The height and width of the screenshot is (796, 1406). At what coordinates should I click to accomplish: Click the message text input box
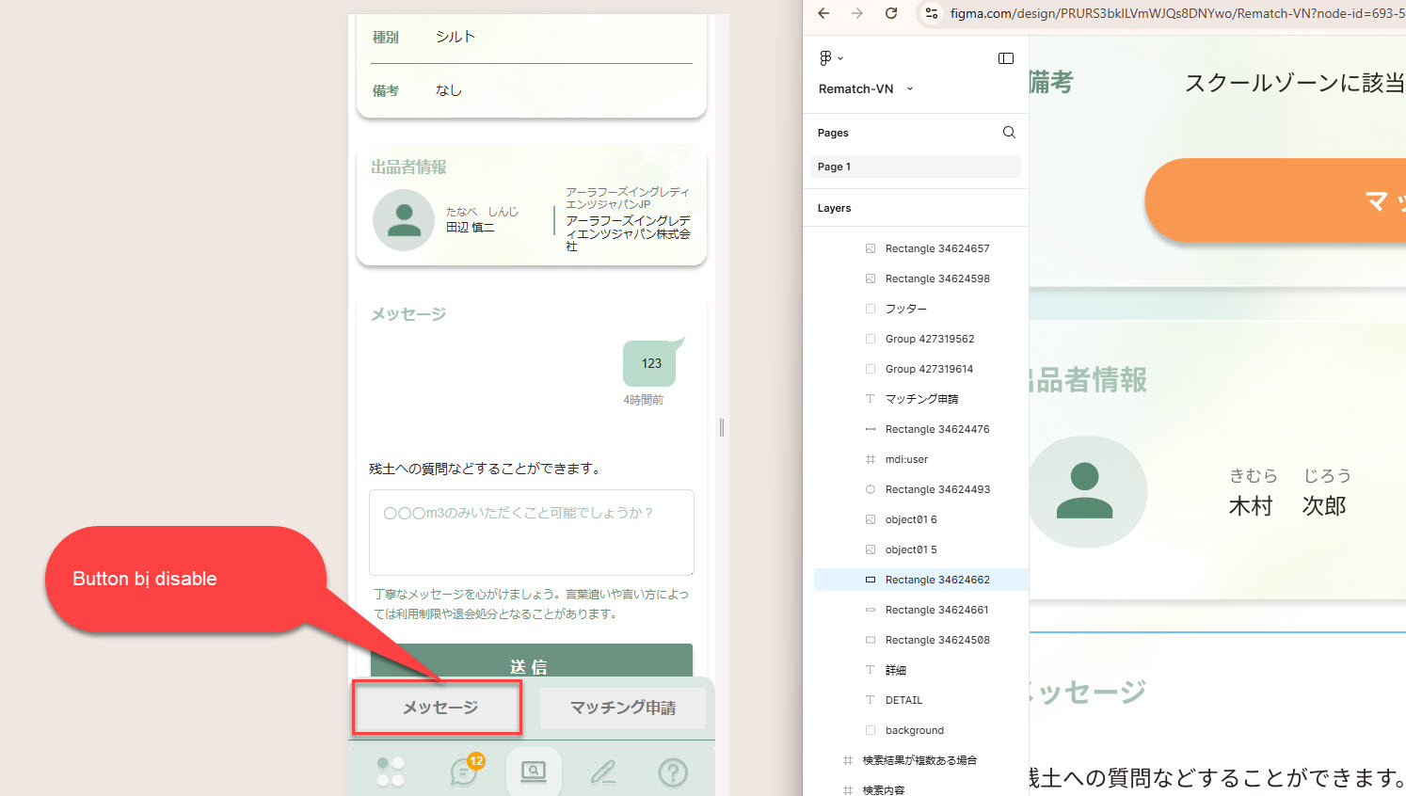click(x=531, y=532)
